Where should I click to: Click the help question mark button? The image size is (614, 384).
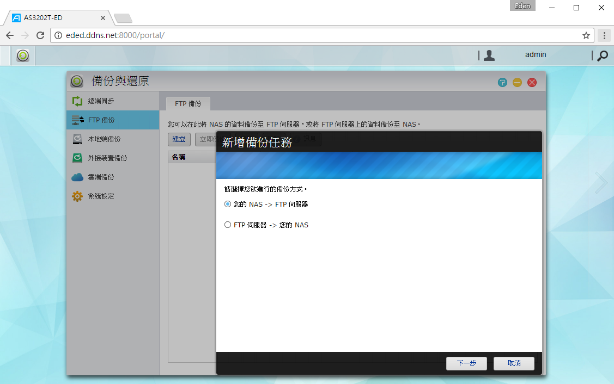[x=502, y=82]
